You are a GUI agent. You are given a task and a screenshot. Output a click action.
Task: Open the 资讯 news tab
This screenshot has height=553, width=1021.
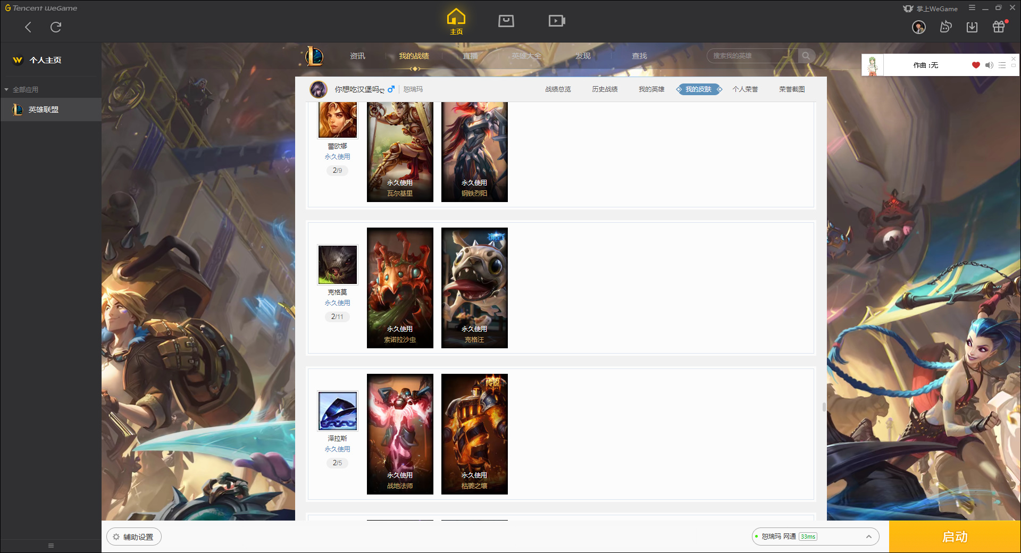pyautogui.click(x=357, y=56)
